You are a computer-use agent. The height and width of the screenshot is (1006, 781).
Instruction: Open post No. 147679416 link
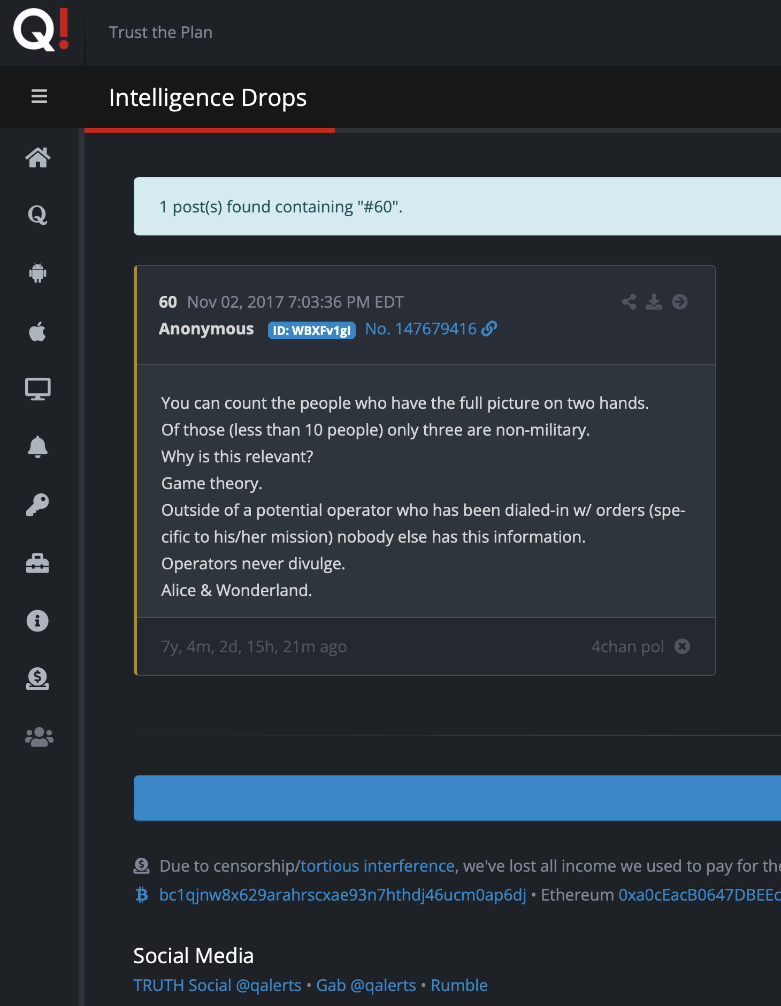click(431, 329)
